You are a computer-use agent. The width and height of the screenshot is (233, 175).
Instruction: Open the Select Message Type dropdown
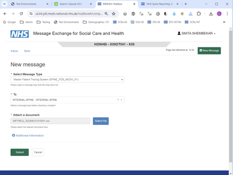(67, 79)
